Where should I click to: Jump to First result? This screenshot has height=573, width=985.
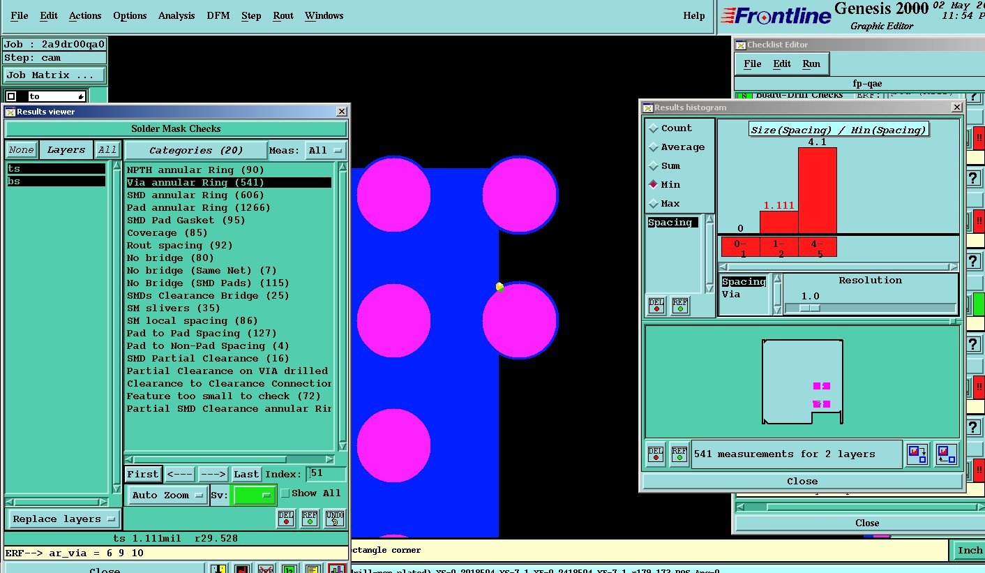click(143, 475)
